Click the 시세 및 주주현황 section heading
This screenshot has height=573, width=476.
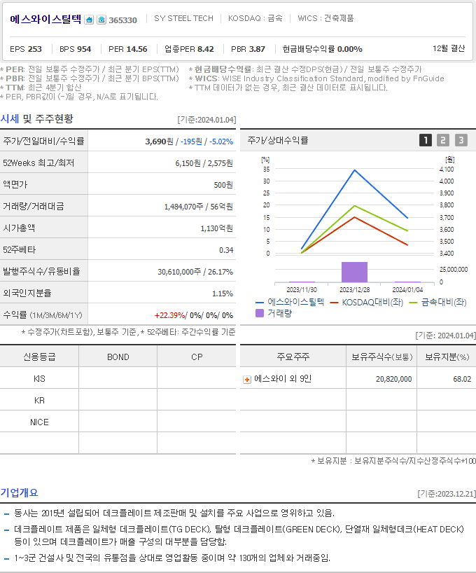[x=37, y=119]
